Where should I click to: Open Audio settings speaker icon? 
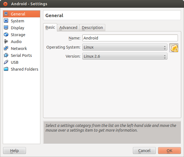coord(6,42)
